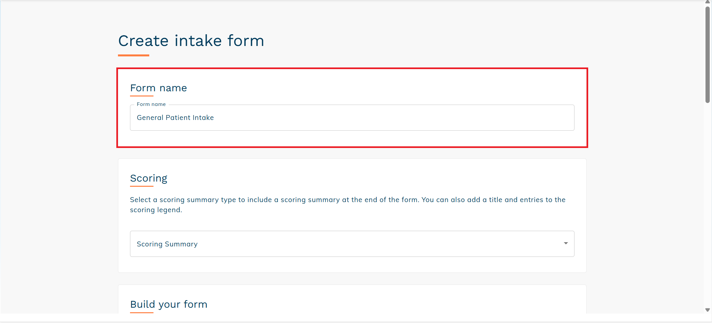Click the orange underline beneath the page title
The height and width of the screenshot is (323, 712).
tap(134, 55)
